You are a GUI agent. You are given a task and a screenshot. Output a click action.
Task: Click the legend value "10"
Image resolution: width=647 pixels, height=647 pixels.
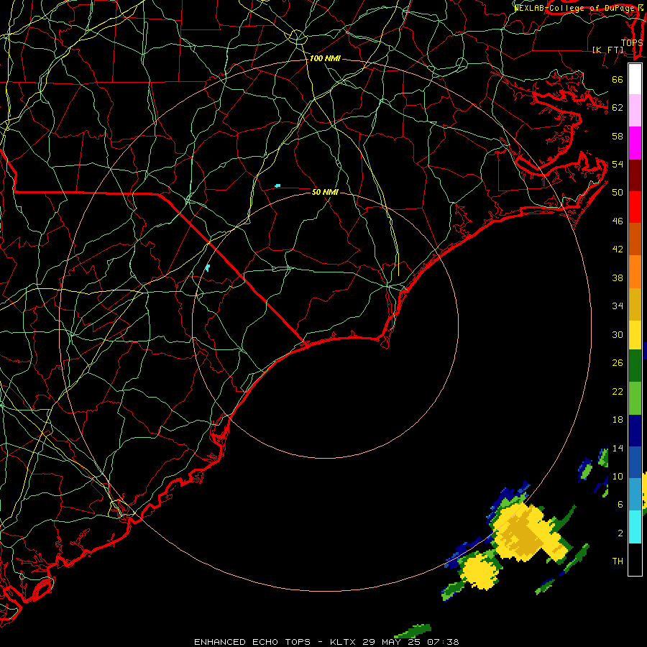pos(618,476)
